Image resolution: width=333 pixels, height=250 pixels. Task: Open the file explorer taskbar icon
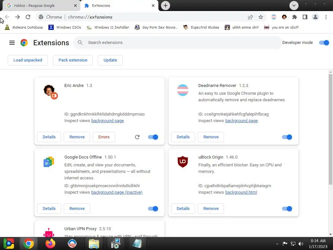pos(94,243)
